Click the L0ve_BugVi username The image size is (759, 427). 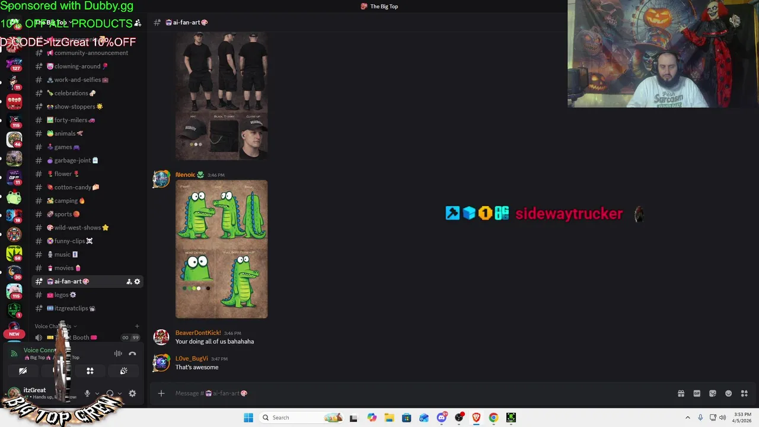192,359
